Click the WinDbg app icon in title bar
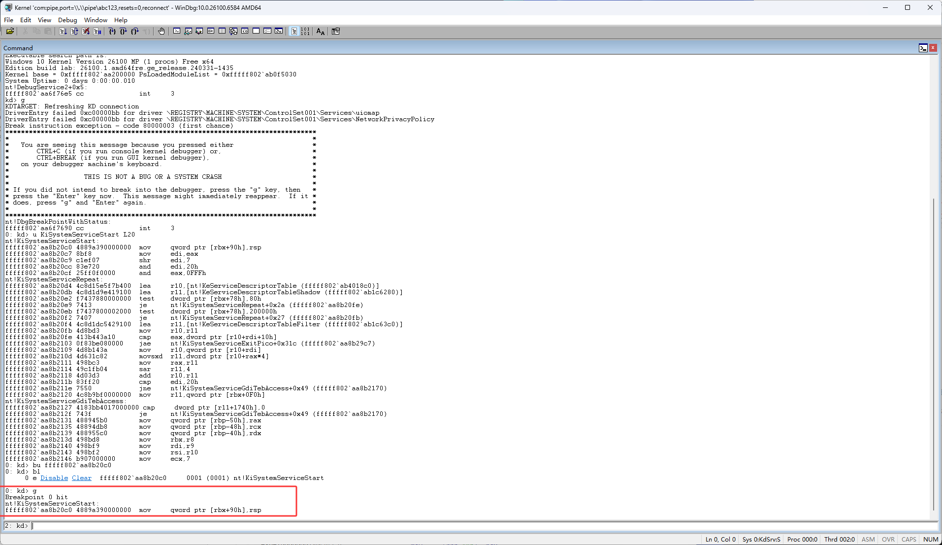Viewport: 942px width, 545px height. coord(8,7)
